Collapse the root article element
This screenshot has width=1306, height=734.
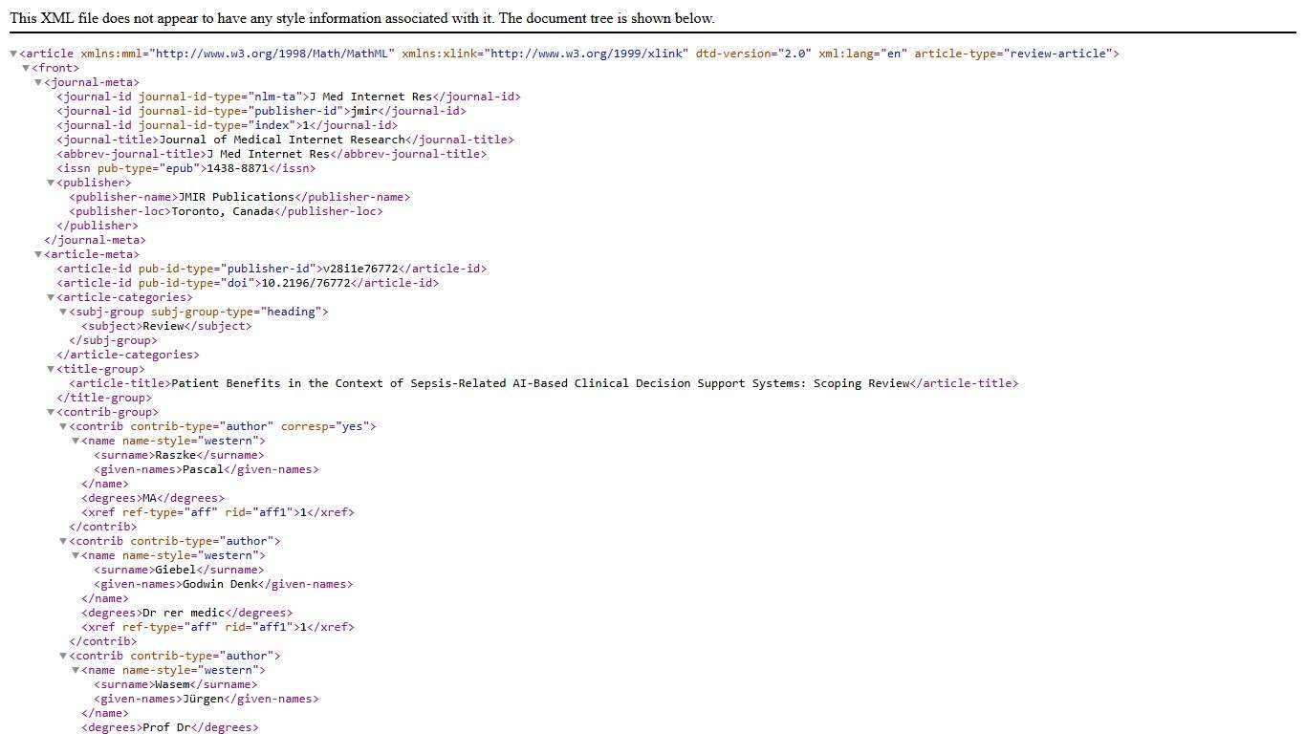click(x=13, y=54)
